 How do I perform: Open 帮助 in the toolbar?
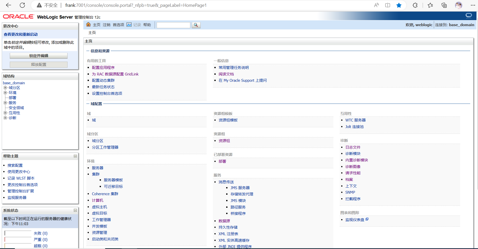[147, 25]
